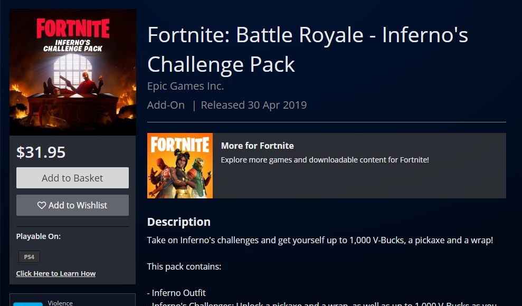Screen dimensions: 522x306
Task: Click the Released 30 Apr 2019 date
Action: [x=253, y=105]
